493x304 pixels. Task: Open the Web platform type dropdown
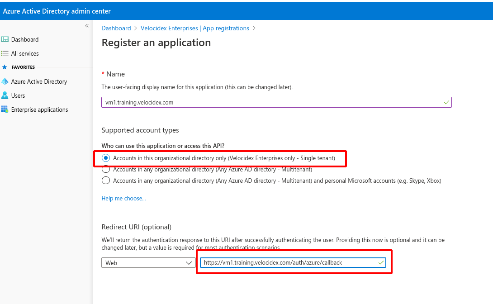coord(148,263)
